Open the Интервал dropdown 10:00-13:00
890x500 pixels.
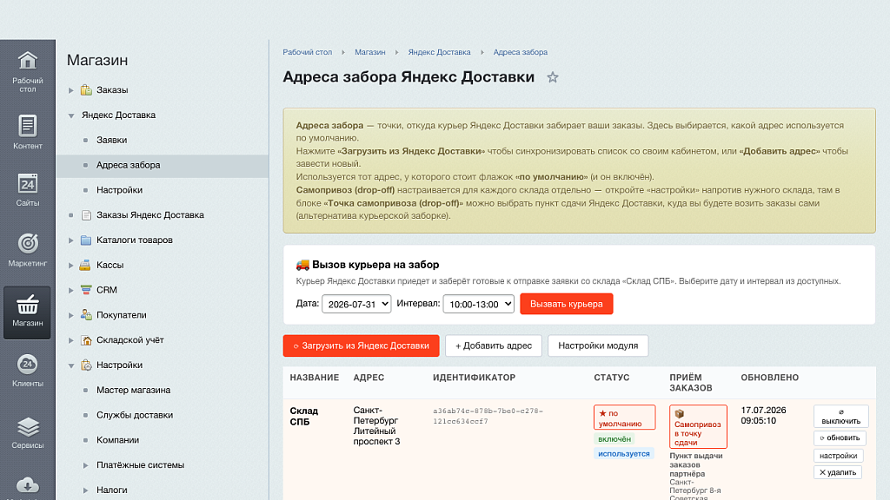click(479, 304)
